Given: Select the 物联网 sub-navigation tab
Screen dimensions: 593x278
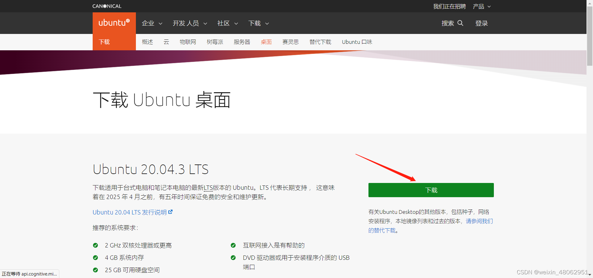Looking at the screenshot, I should pyautogui.click(x=188, y=42).
